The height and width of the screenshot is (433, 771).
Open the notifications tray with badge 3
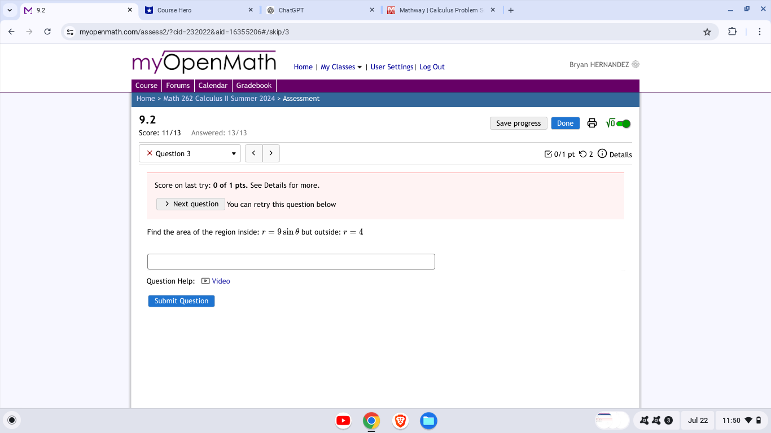656,420
